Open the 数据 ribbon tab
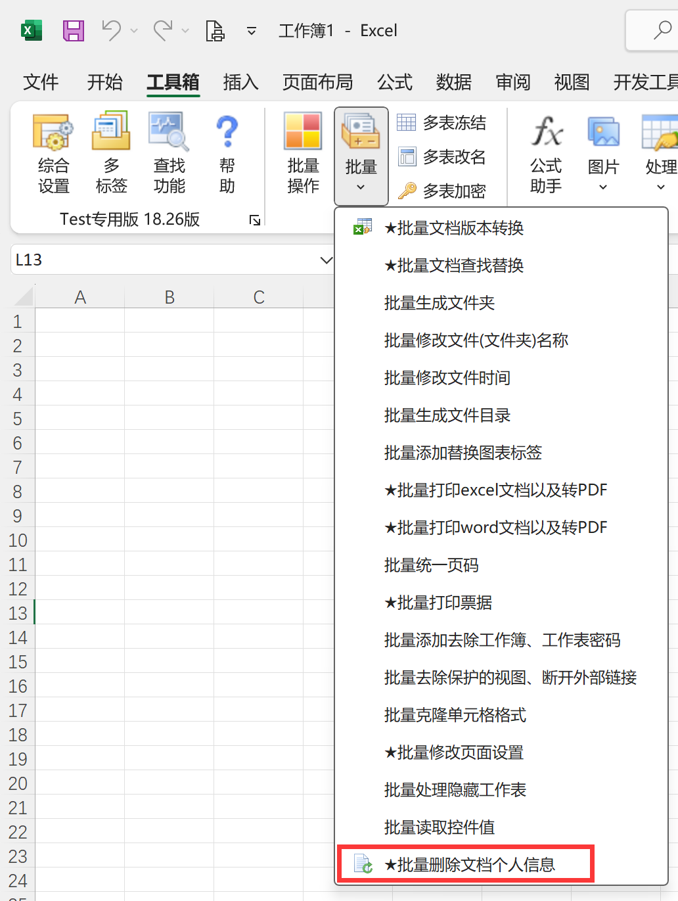 click(453, 82)
